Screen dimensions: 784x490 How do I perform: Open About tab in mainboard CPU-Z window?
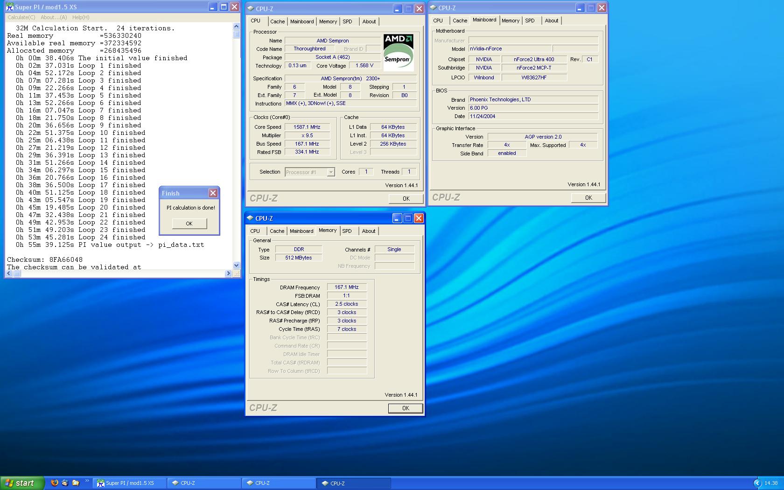(x=552, y=21)
